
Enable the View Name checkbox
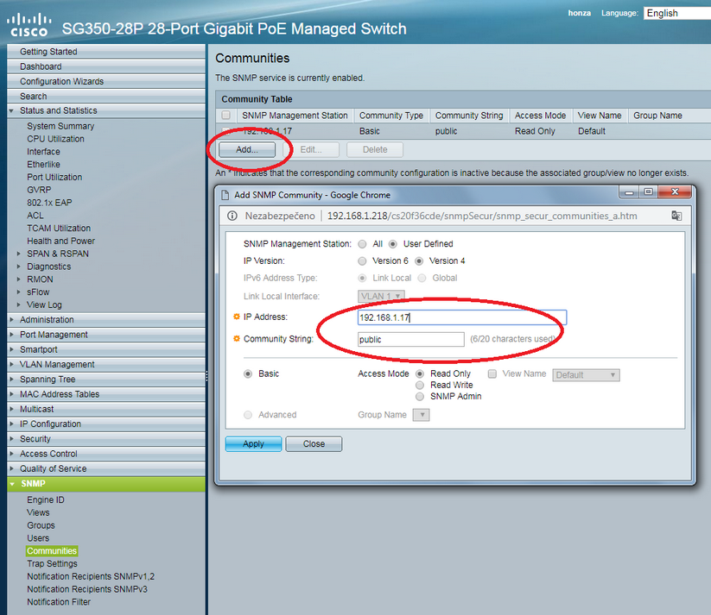[x=492, y=373]
